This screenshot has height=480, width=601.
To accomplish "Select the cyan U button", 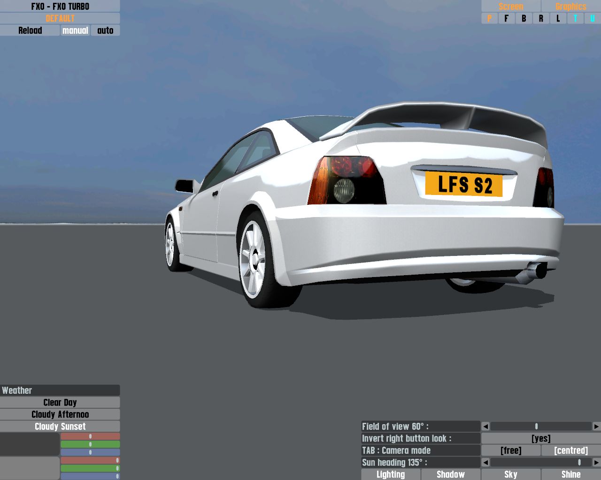I will coord(593,18).
